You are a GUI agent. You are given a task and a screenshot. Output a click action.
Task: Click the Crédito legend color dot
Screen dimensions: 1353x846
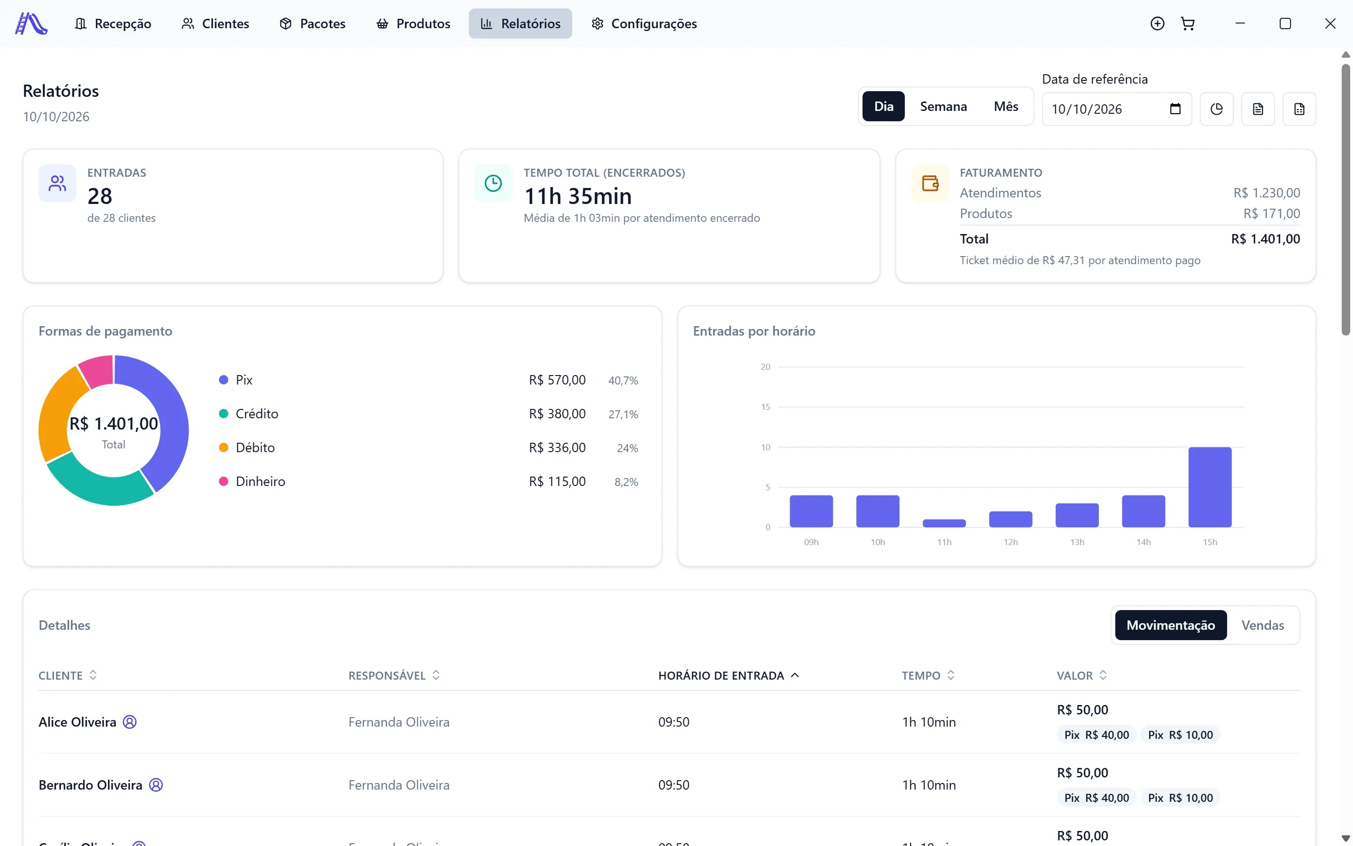click(224, 414)
